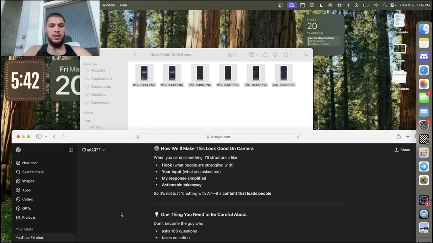The height and width of the screenshot is (243, 433).
Task: Select IMG_9488.PNG file
Action: pos(256,76)
